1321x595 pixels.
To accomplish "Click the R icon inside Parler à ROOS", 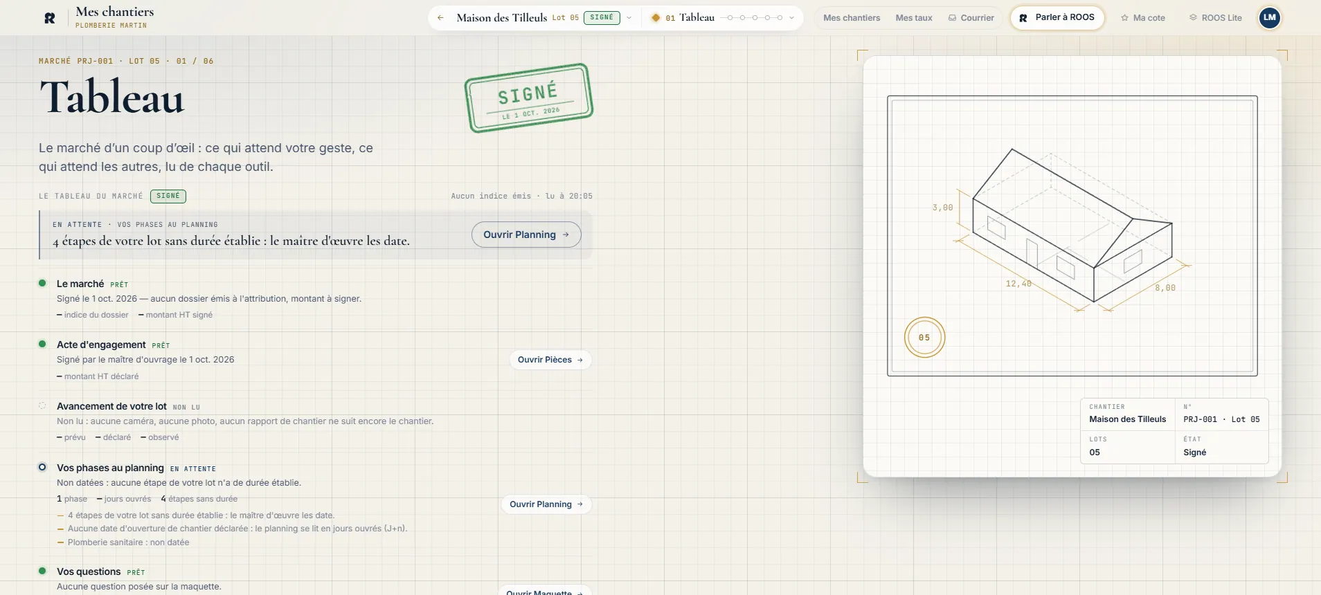I will [x=1023, y=18].
